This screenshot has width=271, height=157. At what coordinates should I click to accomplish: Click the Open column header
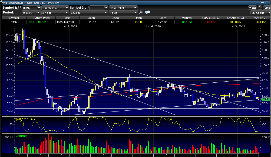click(x=91, y=18)
